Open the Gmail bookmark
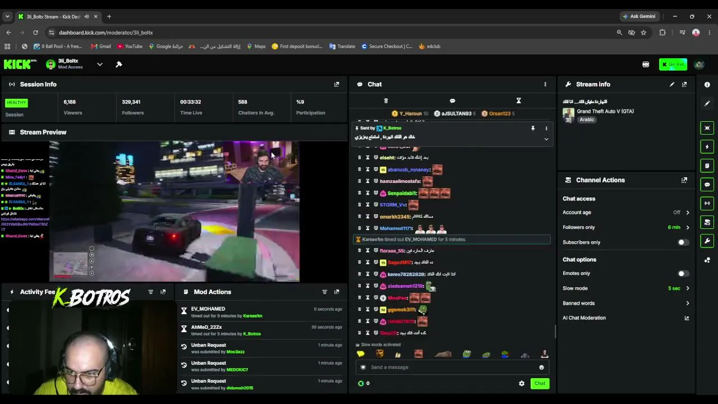718x404 pixels. point(101,47)
